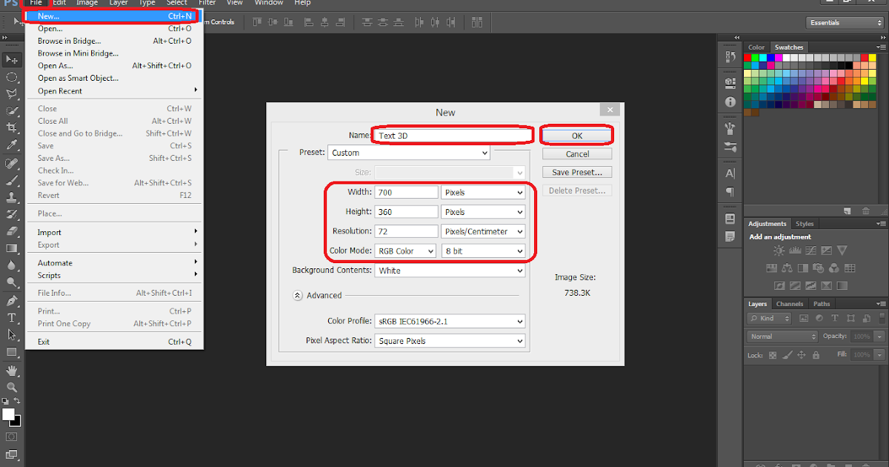Expand the Color Profile dropdown
The height and width of the screenshot is (467, 889).
[450, 322]
